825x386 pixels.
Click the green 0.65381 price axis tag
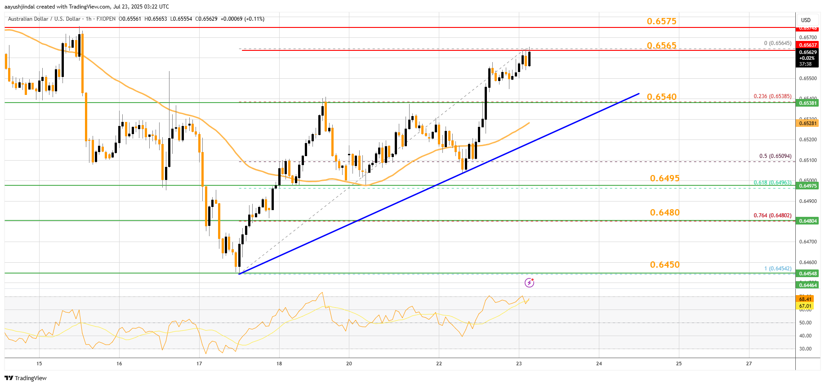808,103
